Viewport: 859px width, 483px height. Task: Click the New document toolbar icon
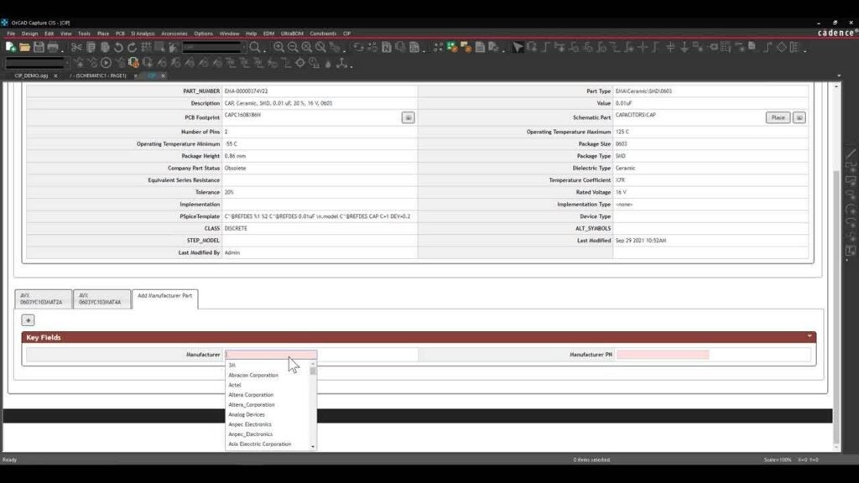pos(10,48)
